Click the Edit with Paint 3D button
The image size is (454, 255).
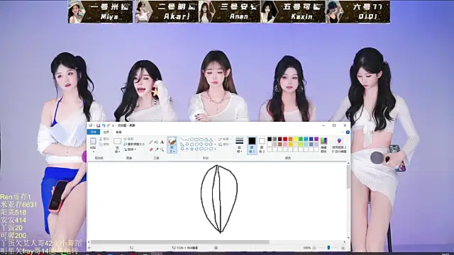339,145
